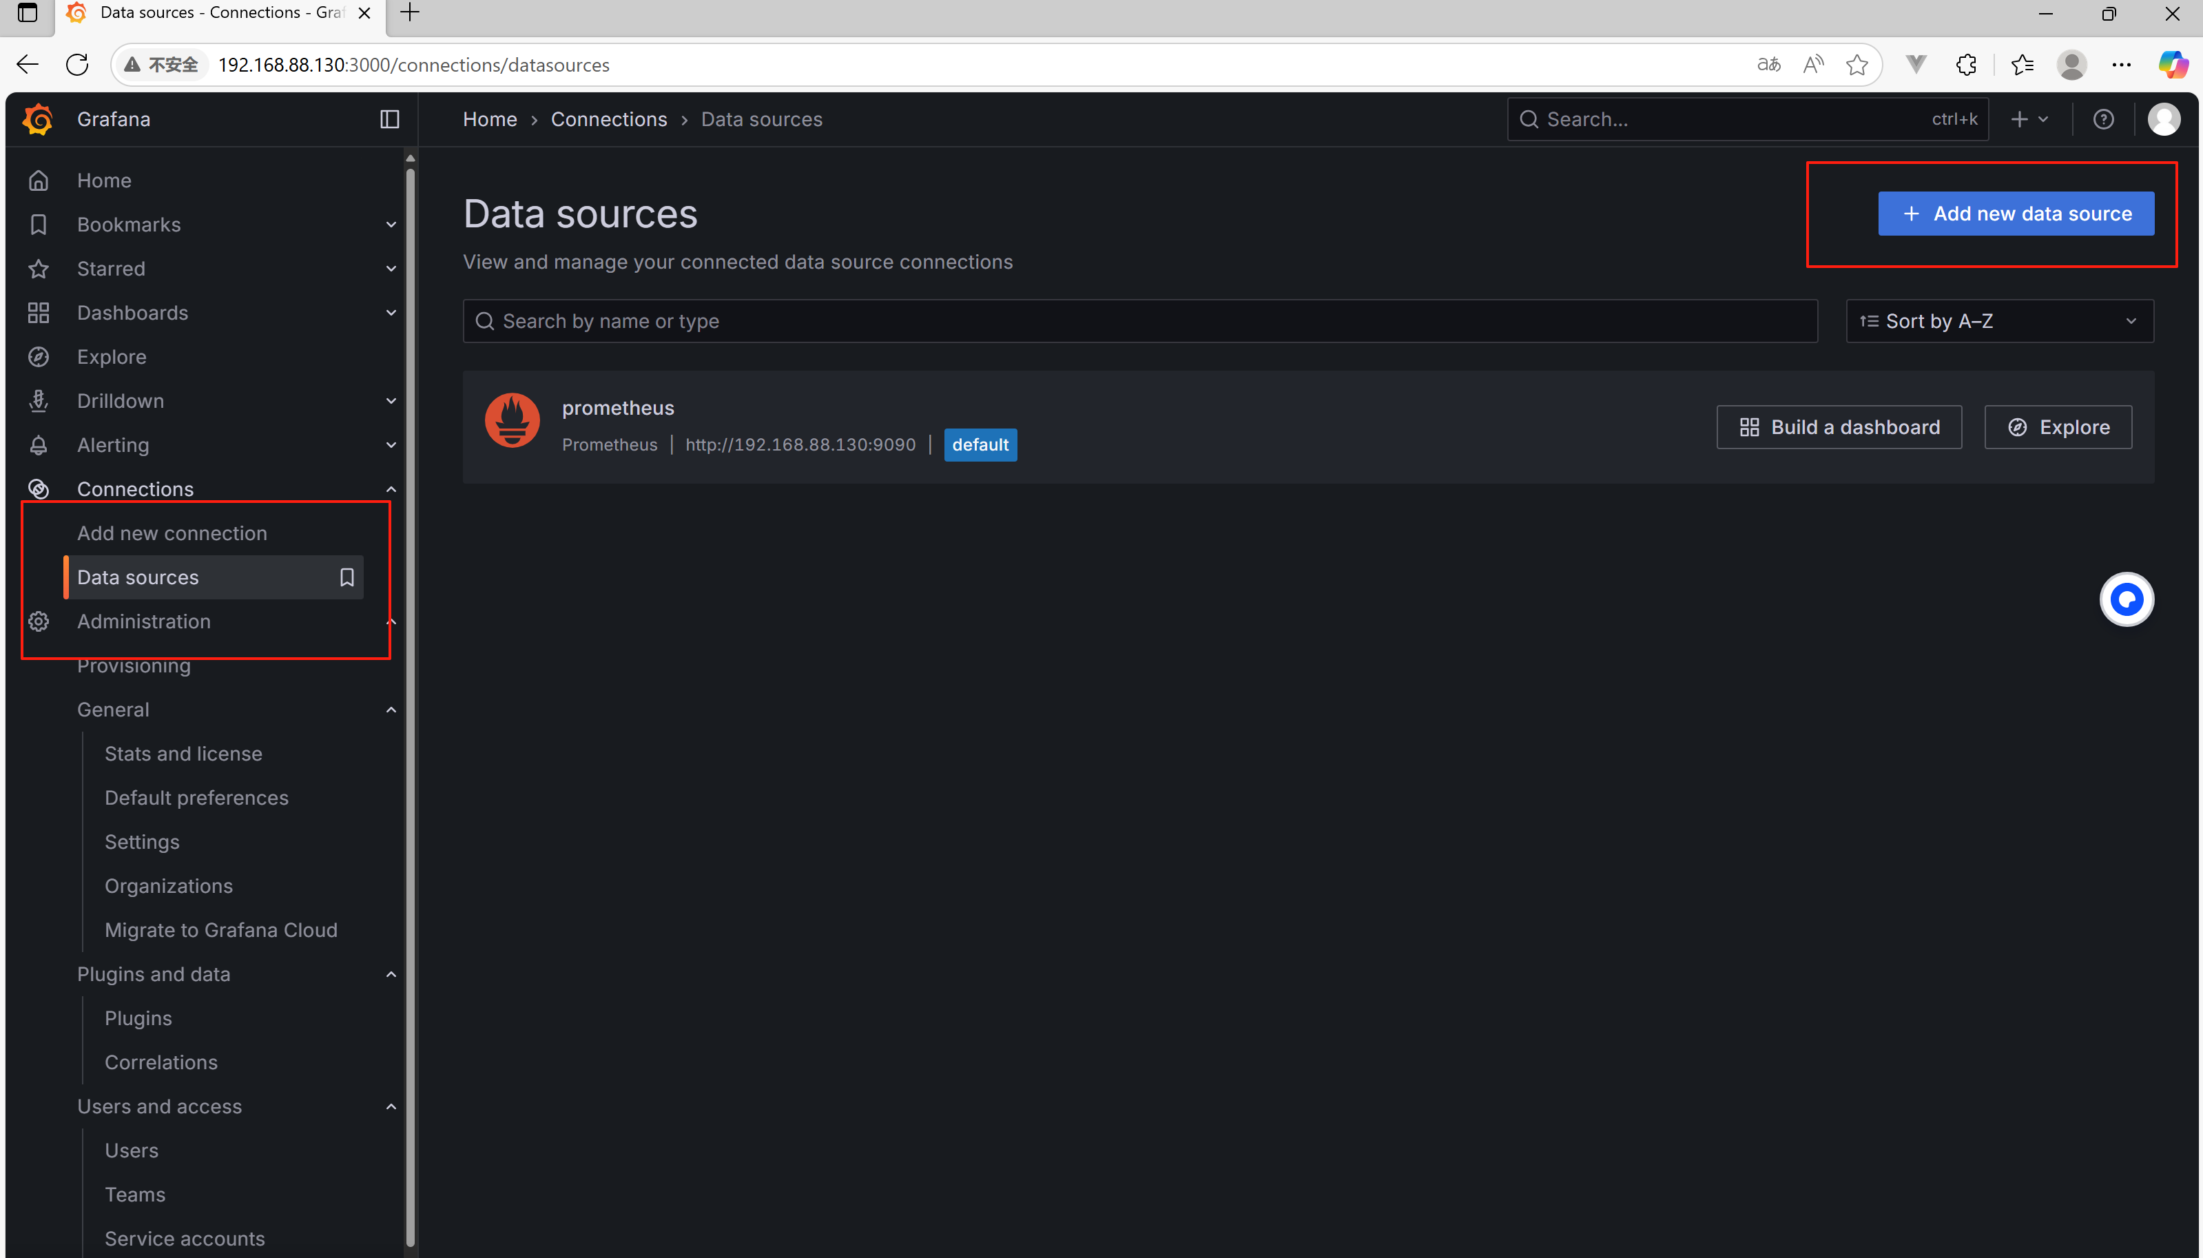Image resolution: width=2203 pixels, height=1258 pixels.
Task: Expand the Alerting section chevron
Action: click(x=391, y=445)
